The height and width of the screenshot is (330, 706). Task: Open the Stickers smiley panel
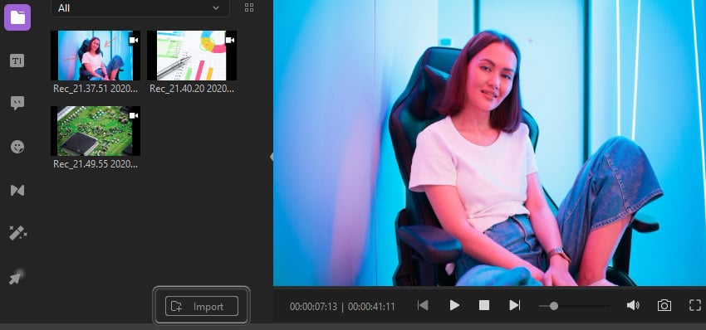[17, 147]
